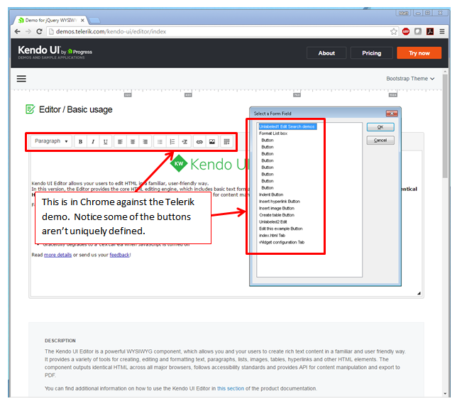
Task: Select 'index.html Tab' list entry
Action: 272,236
